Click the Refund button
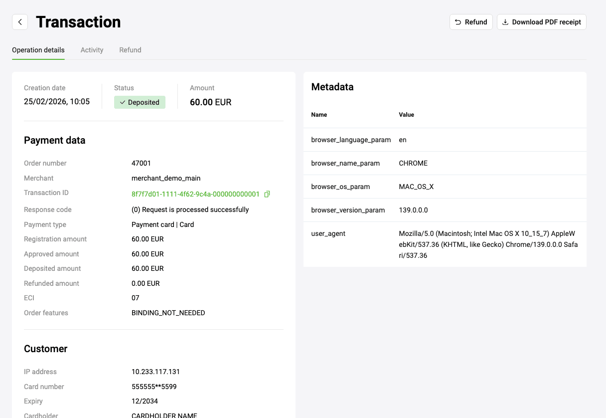 pos(471,22)
